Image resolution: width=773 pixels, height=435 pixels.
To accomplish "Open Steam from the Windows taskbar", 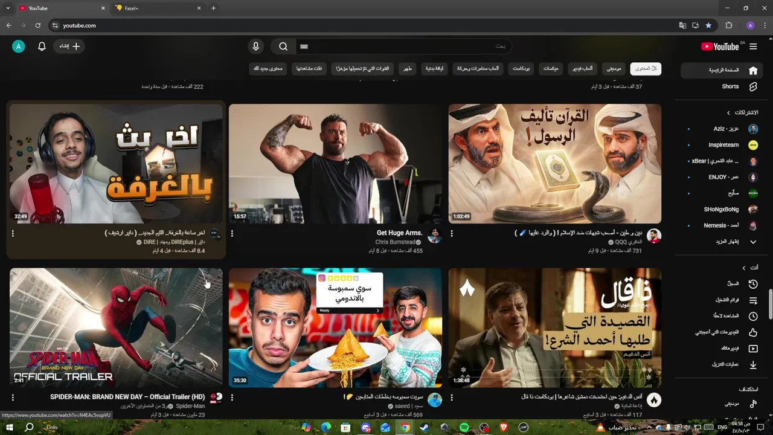I will pyautogui.click(x=425, y=427).
